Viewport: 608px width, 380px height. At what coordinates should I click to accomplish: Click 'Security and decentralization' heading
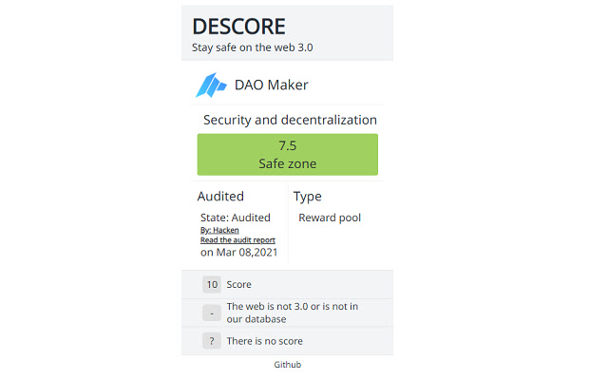(290, 121)
